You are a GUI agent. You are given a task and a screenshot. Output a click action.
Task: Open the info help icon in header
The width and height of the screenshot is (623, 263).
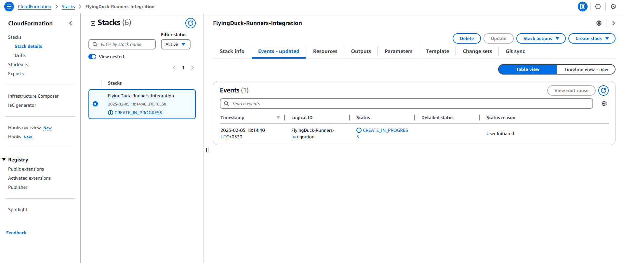point(598,7)
